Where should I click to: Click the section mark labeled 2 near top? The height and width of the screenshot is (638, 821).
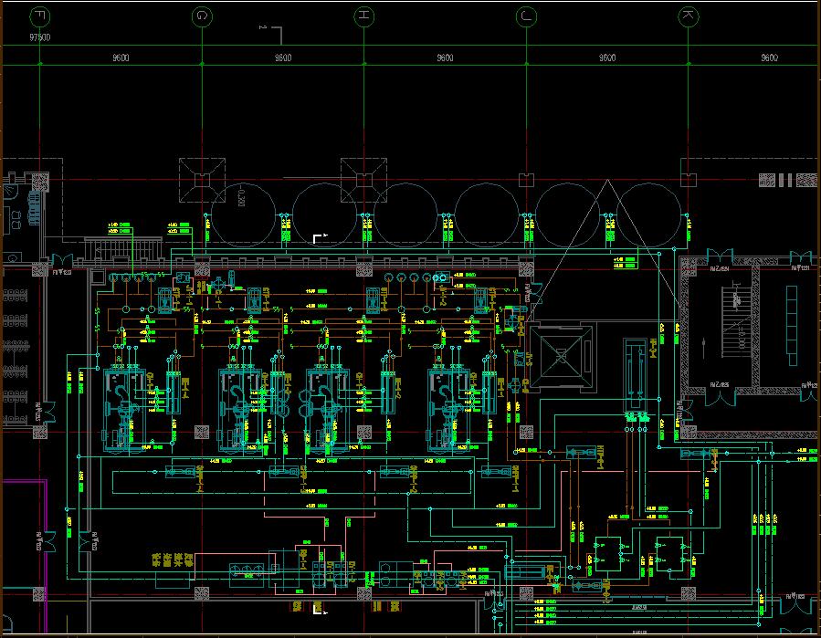(x=271, y=34)
